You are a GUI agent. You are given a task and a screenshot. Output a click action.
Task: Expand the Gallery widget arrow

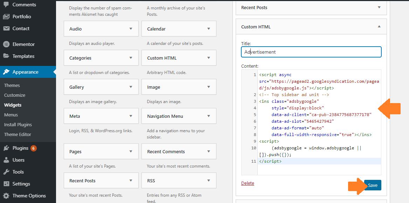click(131, 87)
